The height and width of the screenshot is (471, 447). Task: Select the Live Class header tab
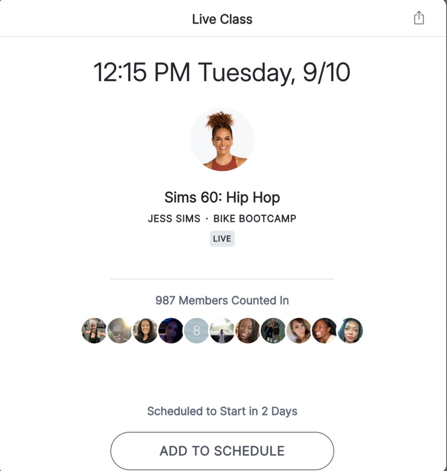click(222, 19)
